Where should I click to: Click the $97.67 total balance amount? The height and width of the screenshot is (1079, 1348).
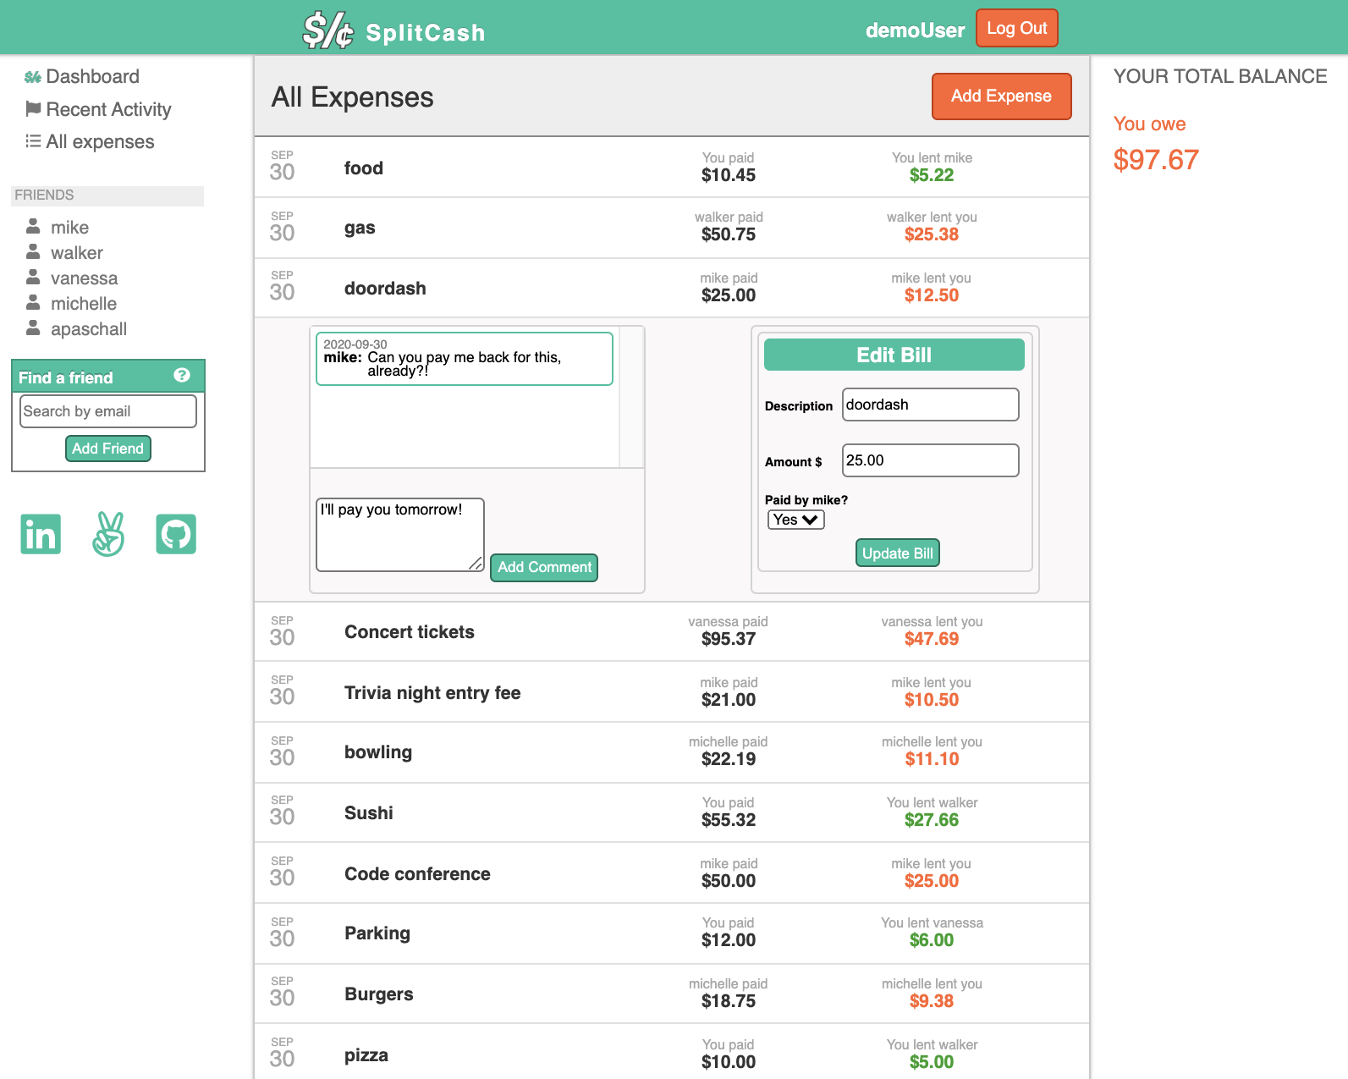(1156, 159)
